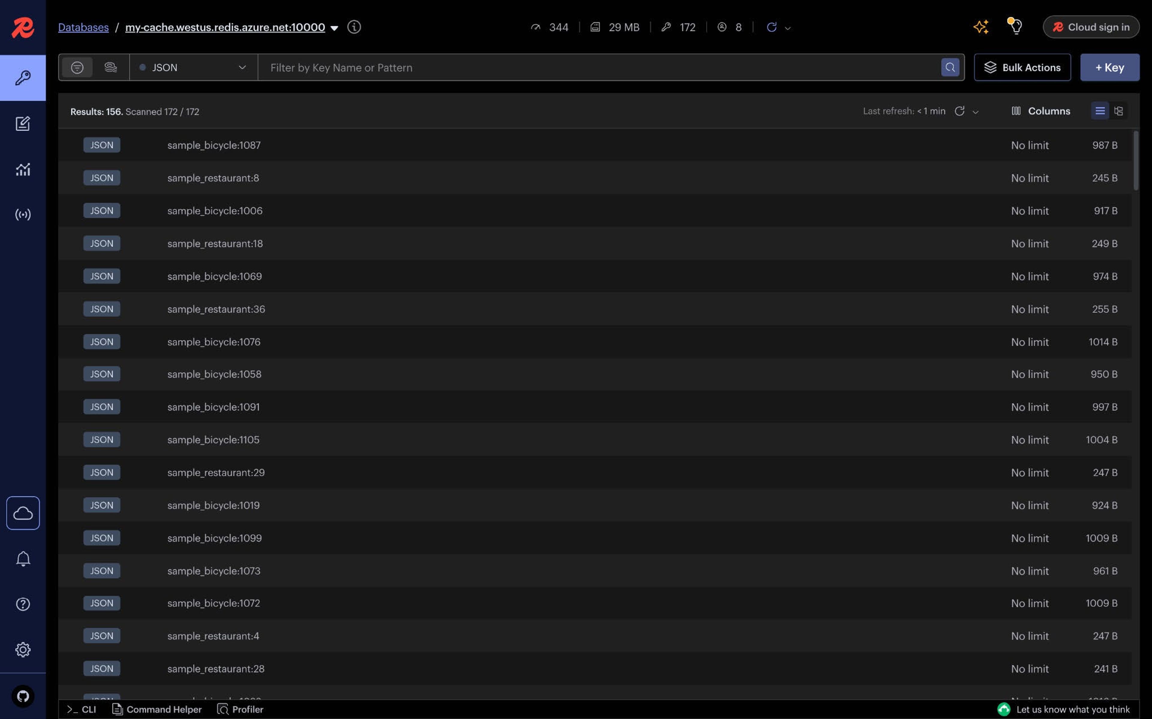The height and width of the screenshot is (719, 1152).
Task: Click the key name filter field
Action: pyautogui.click(x=600, y=67)
